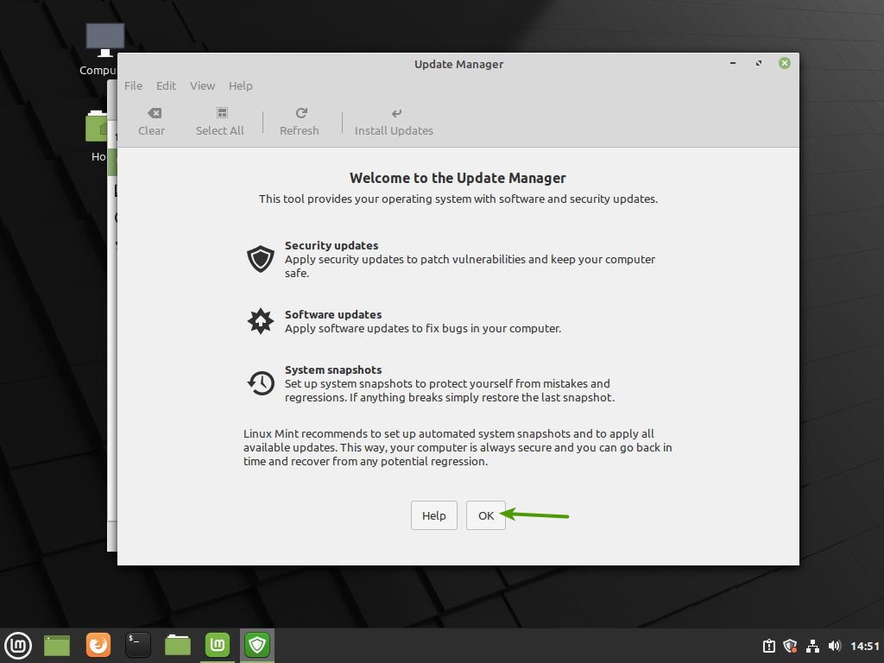Open the Help menu in menu bar
The height and width of the screenshot is (663, 884).
[240, 85]
